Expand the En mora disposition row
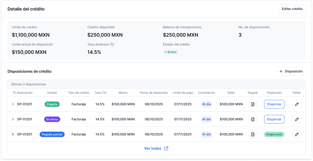This screenshot has width=313, height=161. coord(13,119)
